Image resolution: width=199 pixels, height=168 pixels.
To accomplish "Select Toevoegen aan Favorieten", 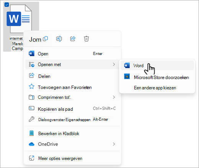I will pos(72,87).
